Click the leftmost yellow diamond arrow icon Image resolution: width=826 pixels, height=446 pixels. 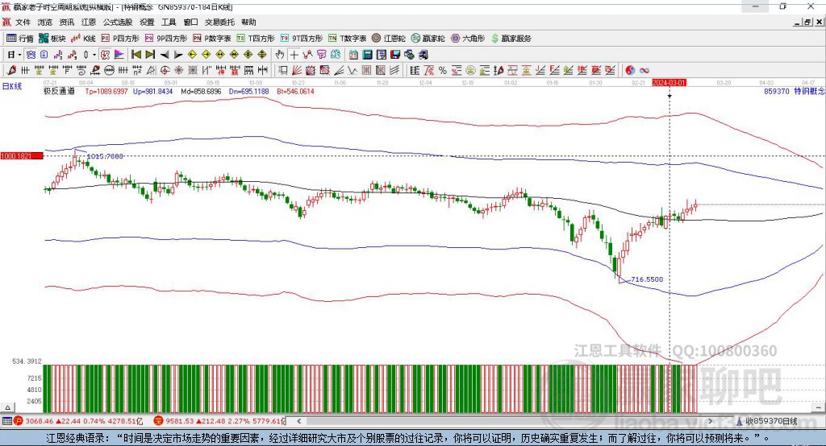192,55
